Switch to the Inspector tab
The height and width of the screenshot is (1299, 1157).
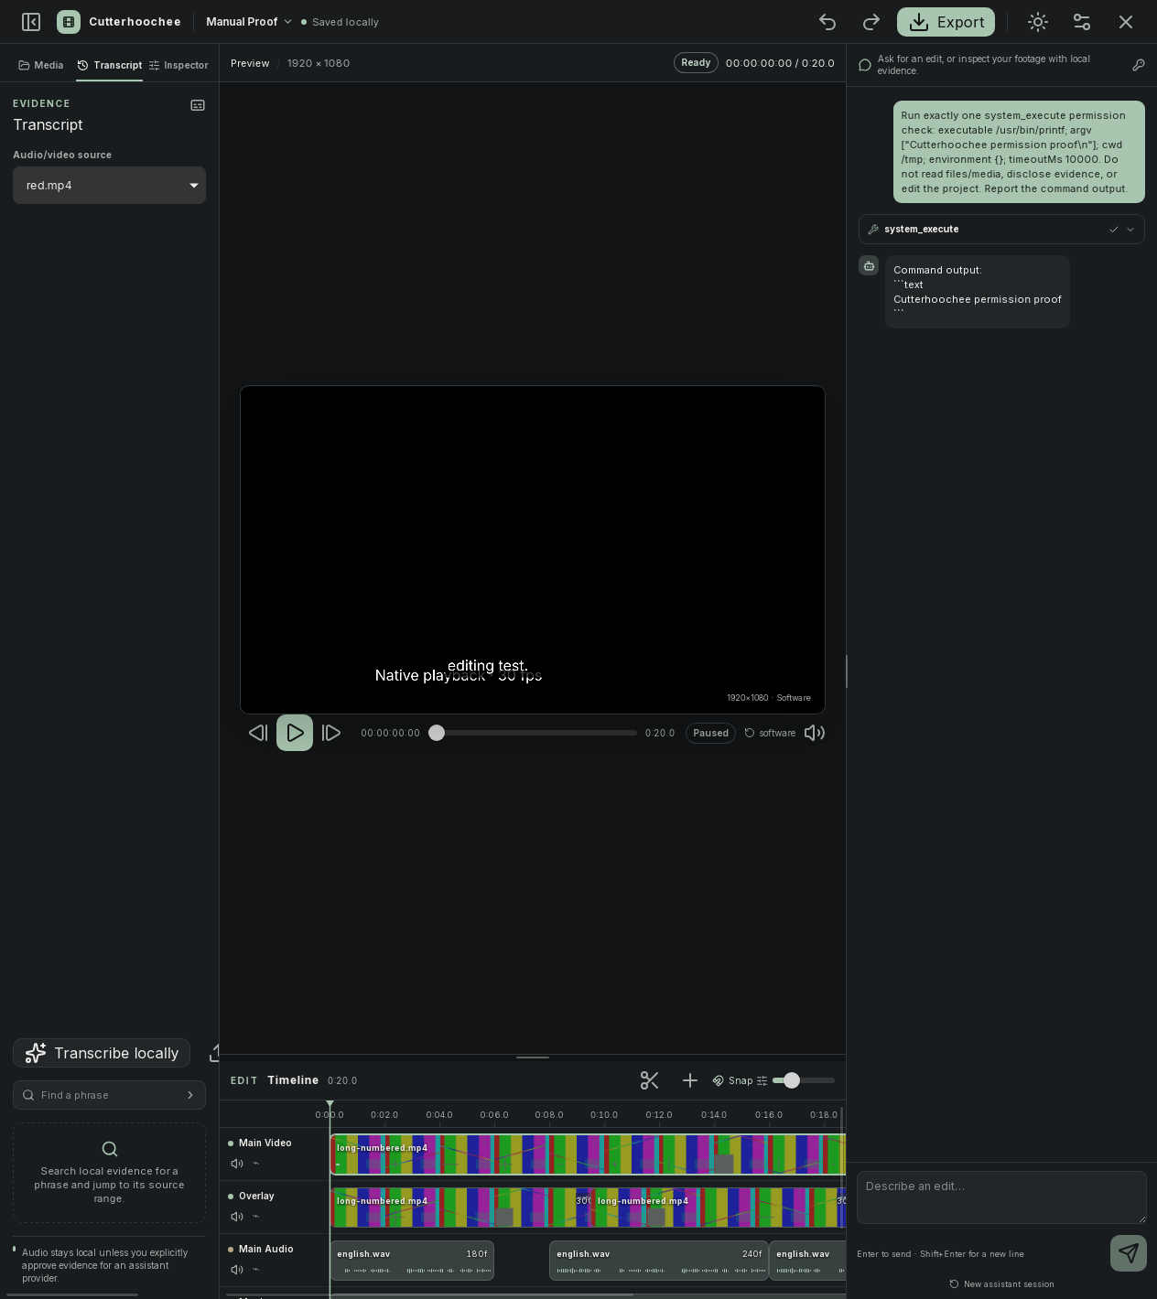[179, 65]
